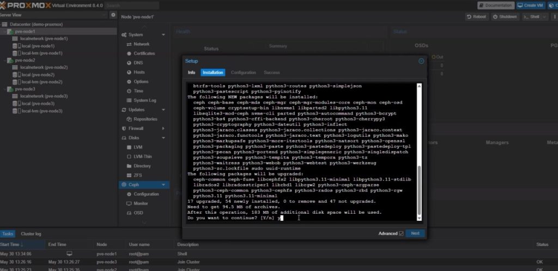Toggle the Advanced checkbox
The width and height of the screenshot is (558, 271).
(x=401, y=233)
